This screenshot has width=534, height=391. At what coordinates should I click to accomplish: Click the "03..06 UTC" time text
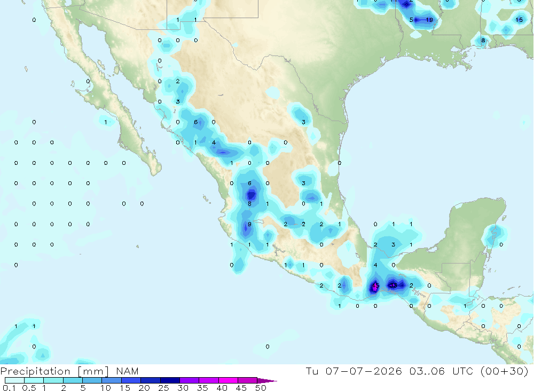442,371
